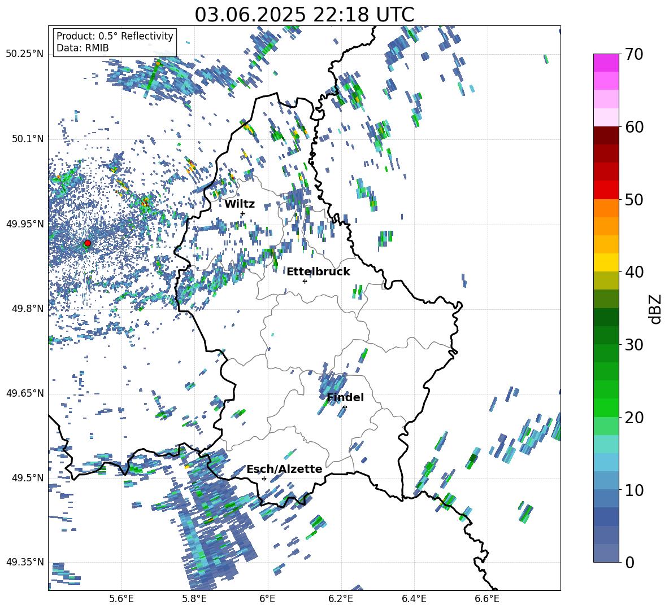This screenshot has width=669, height=610.
Task: Click the colorbar tick label 20
Action: (x=635, y=417)
